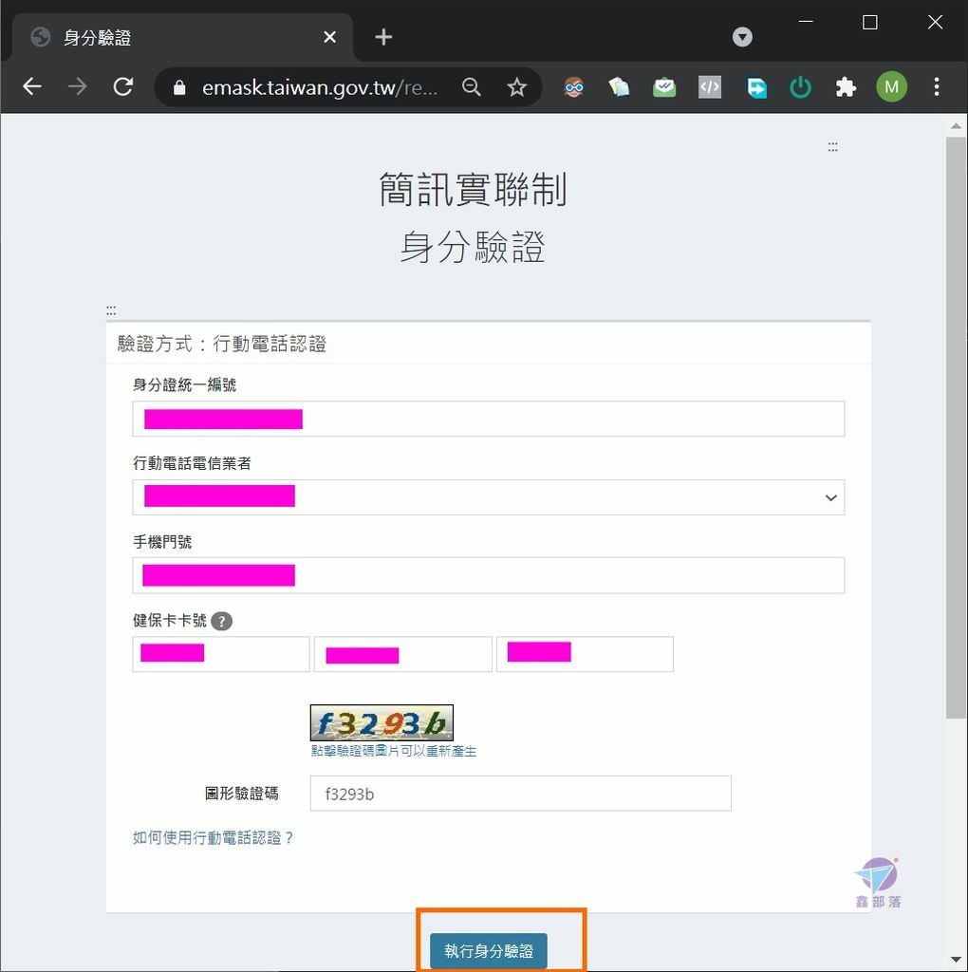Click the scrollbar up arrow
The width and height of the screenshot is (968, 972).
tap(957, 126)
